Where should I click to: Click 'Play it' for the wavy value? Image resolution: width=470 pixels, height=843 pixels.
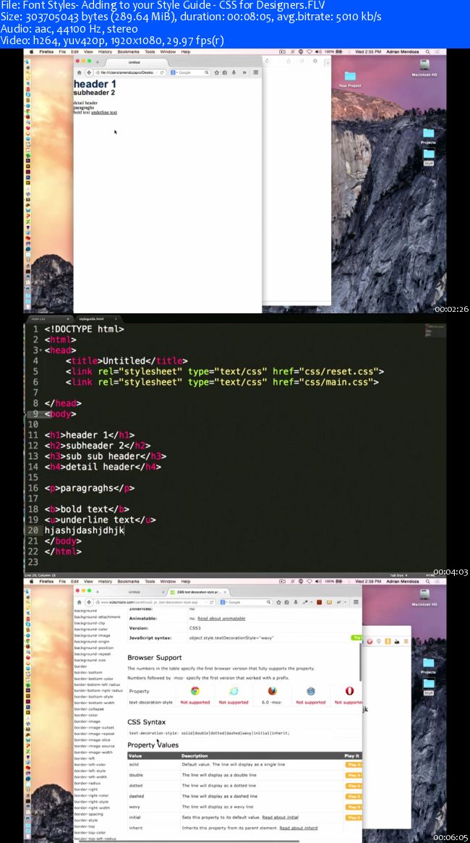(354, 806)
